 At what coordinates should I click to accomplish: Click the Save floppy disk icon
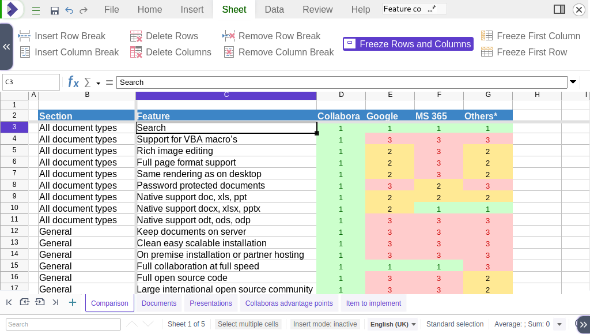point(55,10)
